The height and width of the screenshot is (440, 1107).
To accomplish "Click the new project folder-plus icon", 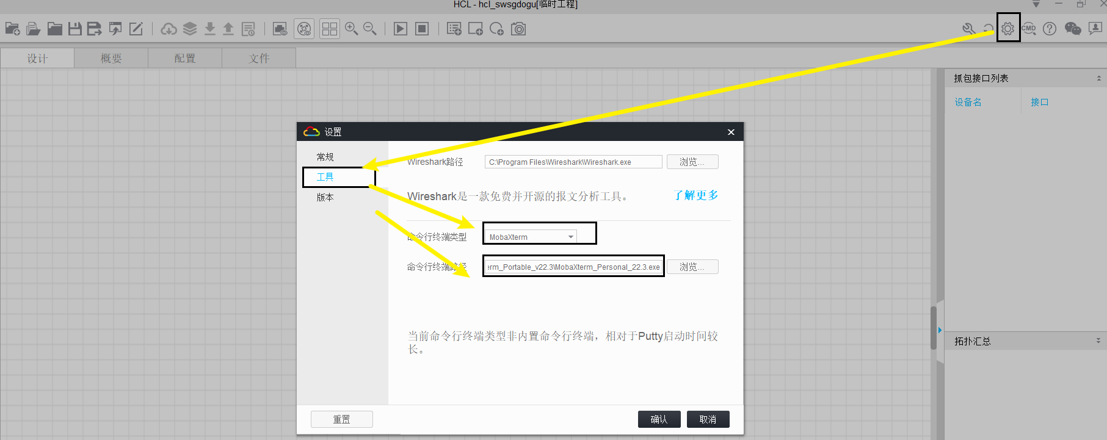I will point(13,29).
